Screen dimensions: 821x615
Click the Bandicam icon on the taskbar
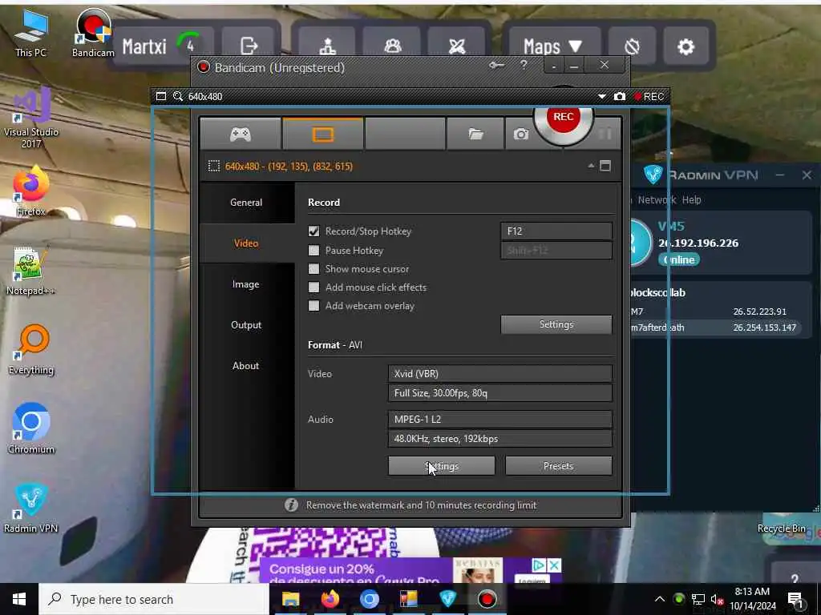[x=487, y=599]
